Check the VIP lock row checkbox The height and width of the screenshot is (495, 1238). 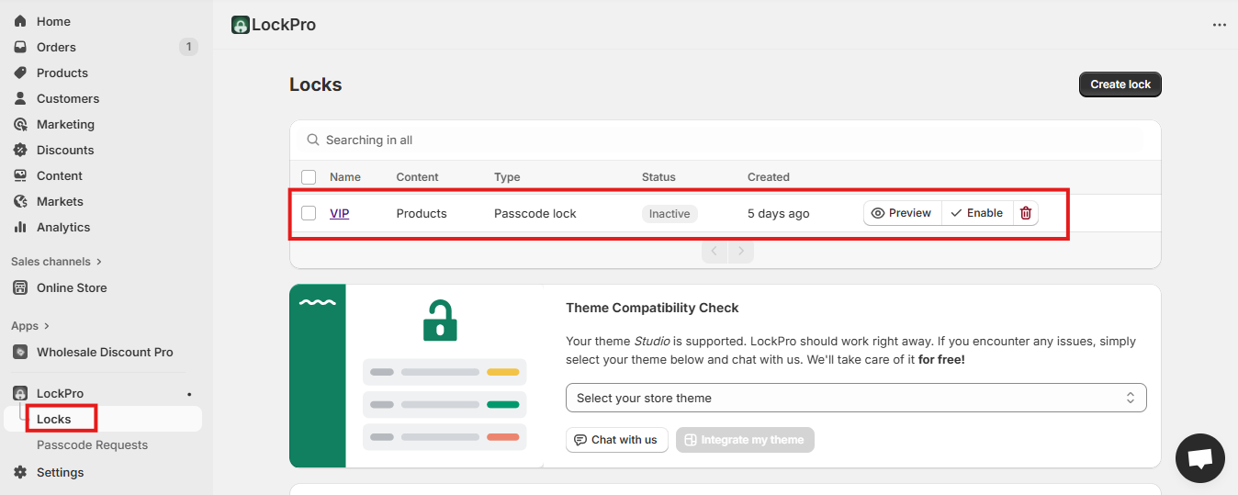tap(309, 213)
